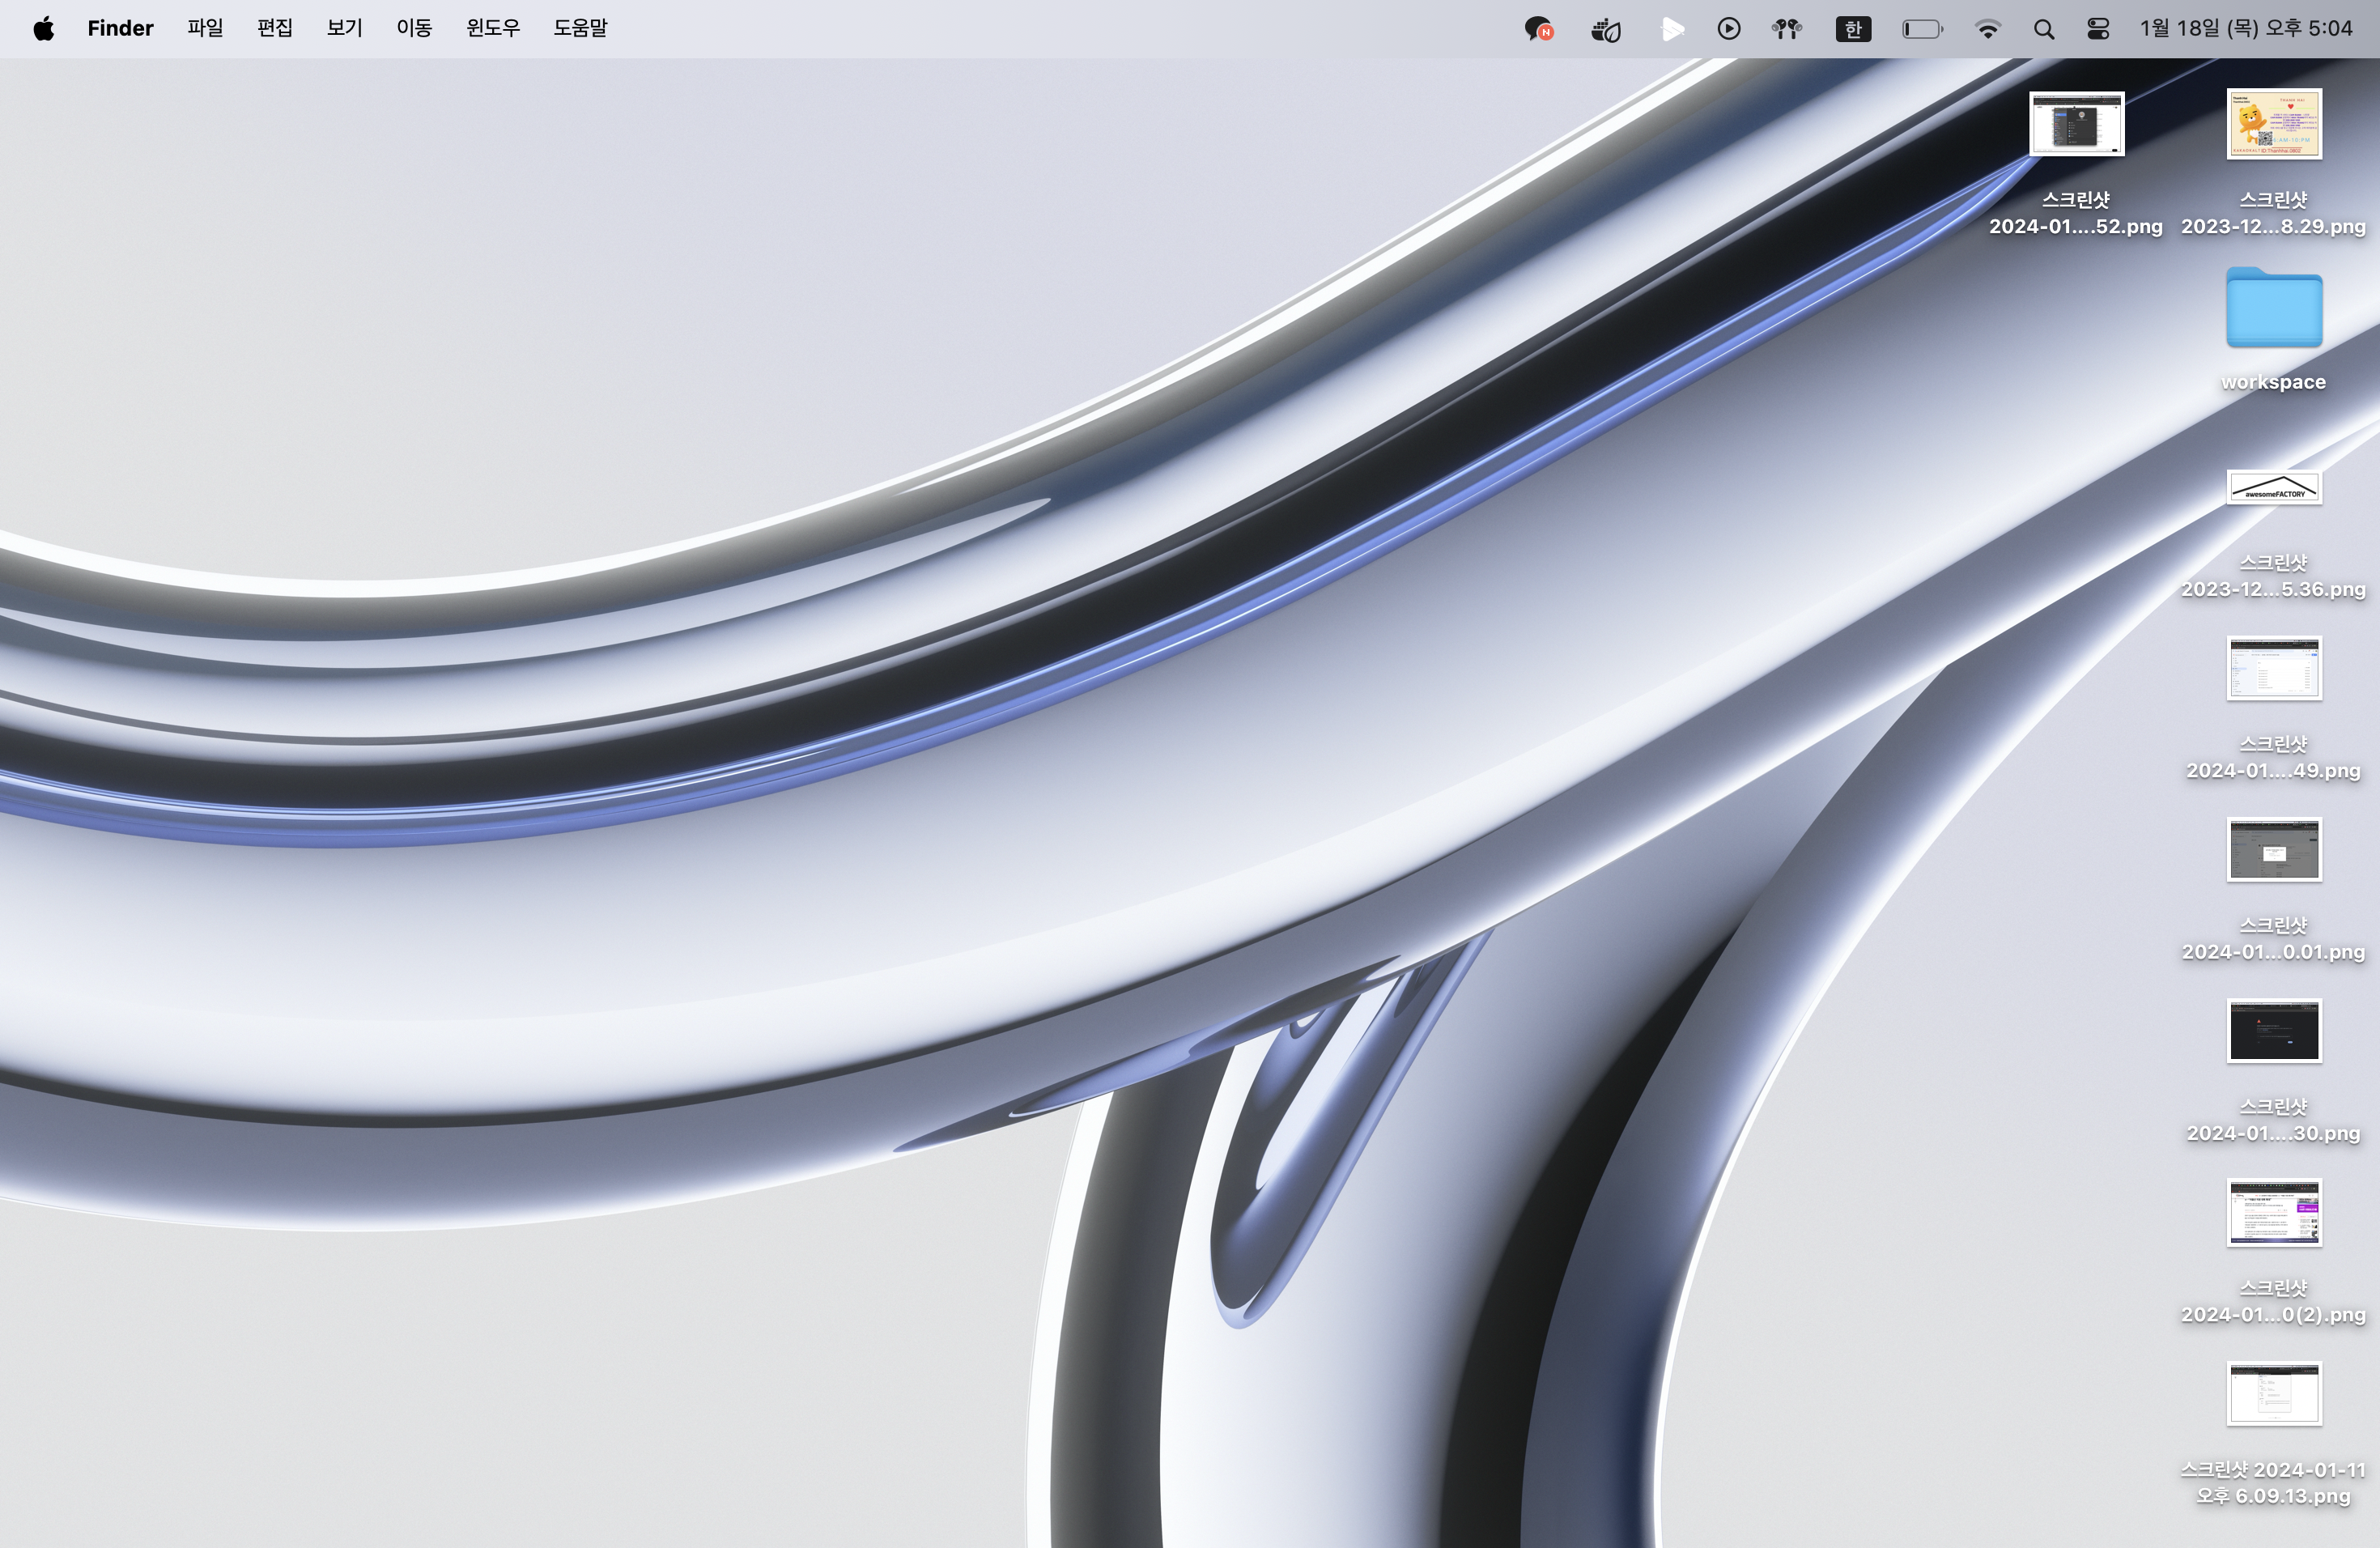Open Spotlight search magnifier

pyautogui.click(x=2044, y=29)
